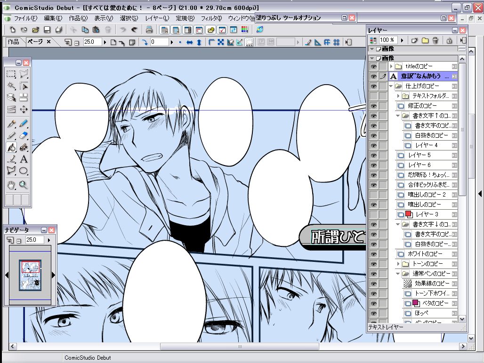Click the color palette grid toolbar icon

tap(244, 30)
